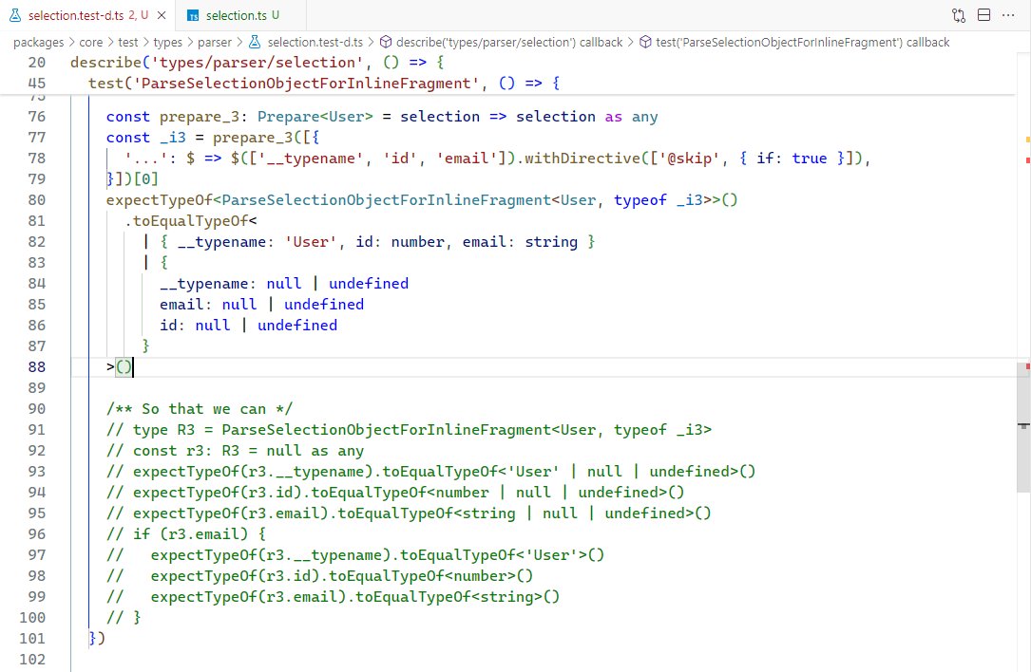
Task: Select 'types' in the breadcrumb
Action: point(167,42)
